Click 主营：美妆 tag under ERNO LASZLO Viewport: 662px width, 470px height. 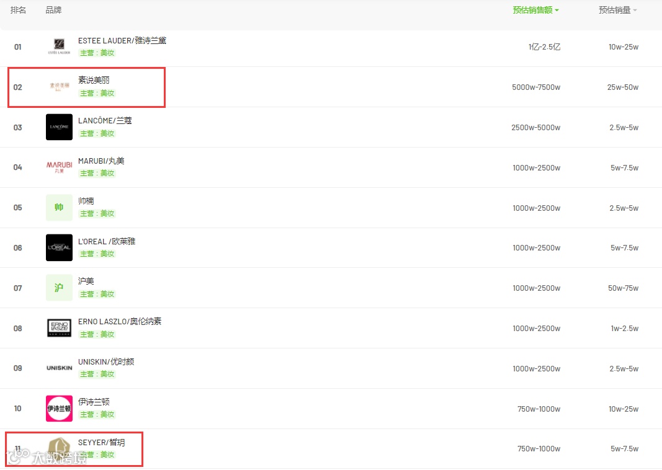click(x=97, y=334)
